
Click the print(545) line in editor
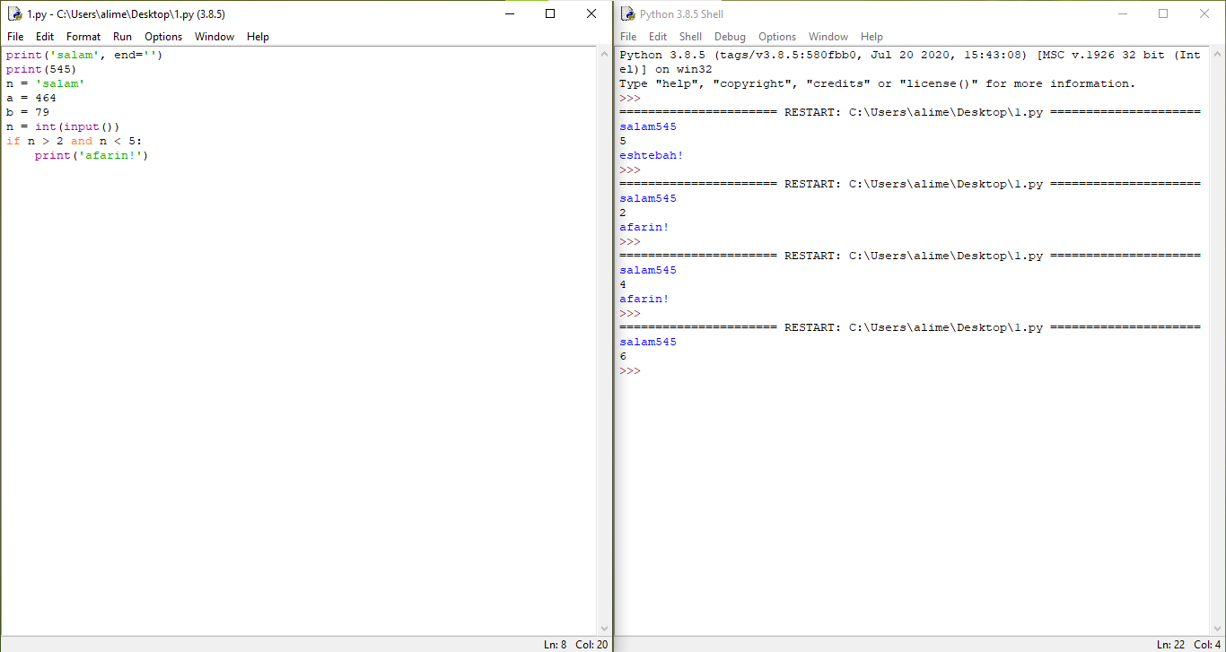tap(41, 69)
